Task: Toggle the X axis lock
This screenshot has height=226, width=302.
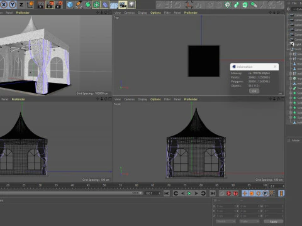Action: tap(3, 4)
